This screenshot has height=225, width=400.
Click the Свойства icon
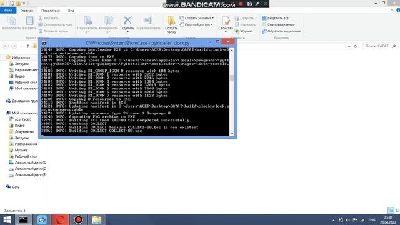point(226,21)
